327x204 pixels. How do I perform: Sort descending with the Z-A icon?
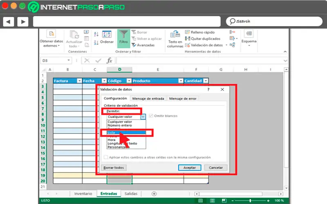pos(96,43)
